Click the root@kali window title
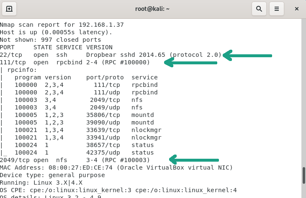Image resolution: width=306 pixels, height=198 pixels. (x=152, y=8)
